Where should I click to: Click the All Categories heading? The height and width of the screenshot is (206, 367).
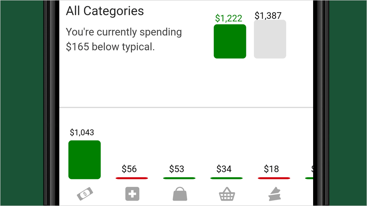tap(105, 11)
